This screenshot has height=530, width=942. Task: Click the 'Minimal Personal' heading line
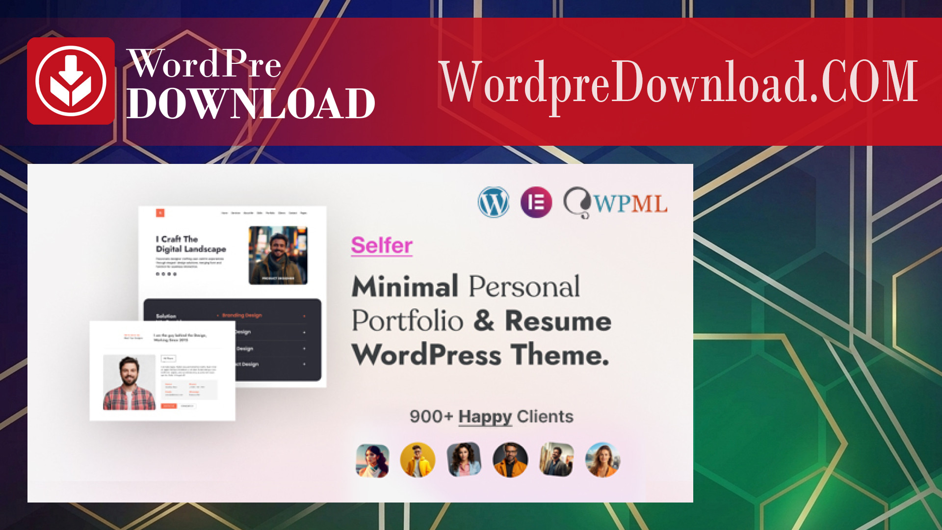pos(466,287)
